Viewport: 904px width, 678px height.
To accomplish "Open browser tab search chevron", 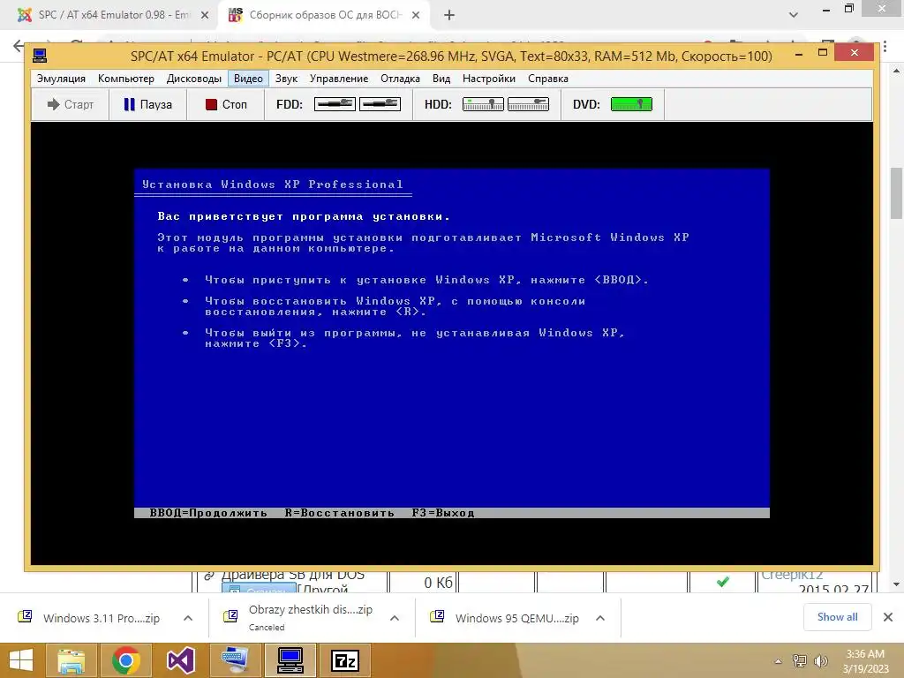I will coord(794,15).
